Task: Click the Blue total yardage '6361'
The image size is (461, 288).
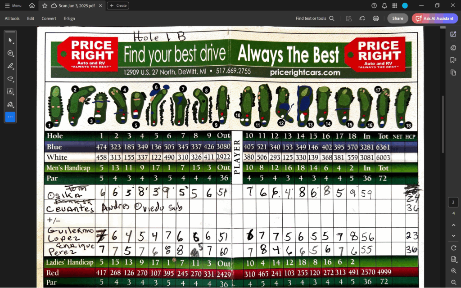Action: click(383, 147)
